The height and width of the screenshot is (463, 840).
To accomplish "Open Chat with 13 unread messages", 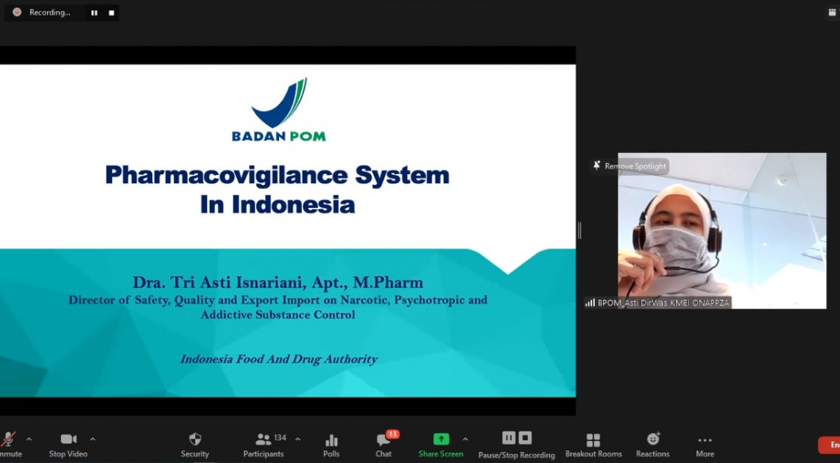I will tap(384, 444).
